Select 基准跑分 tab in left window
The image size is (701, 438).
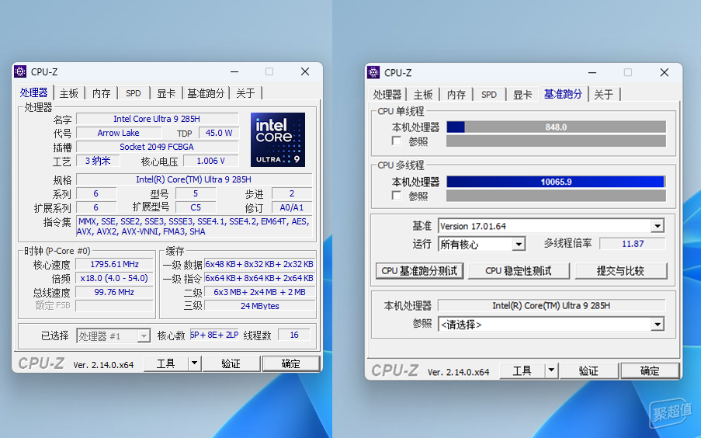point(206,93)
